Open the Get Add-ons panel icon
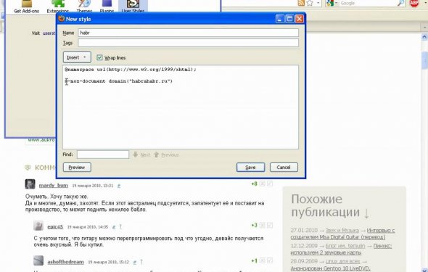The image size is (428, 272). tap(26, 4)
